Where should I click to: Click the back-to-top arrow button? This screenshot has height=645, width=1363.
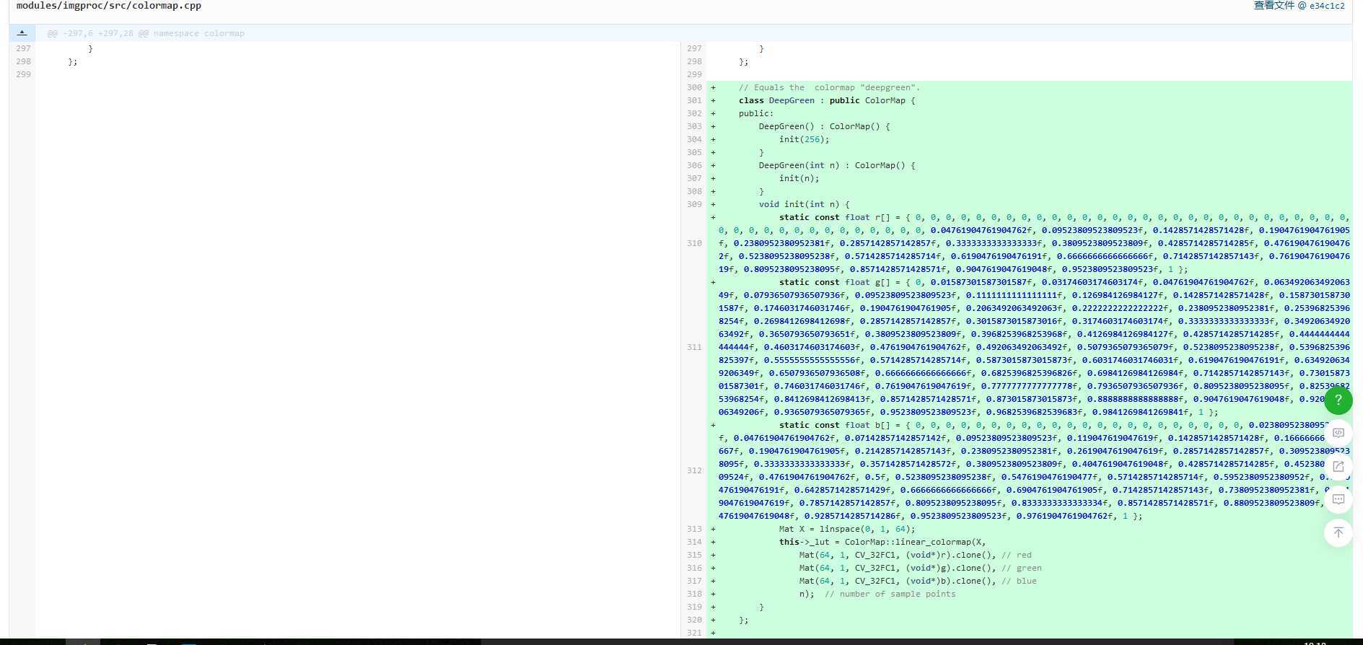(1338, 532)
